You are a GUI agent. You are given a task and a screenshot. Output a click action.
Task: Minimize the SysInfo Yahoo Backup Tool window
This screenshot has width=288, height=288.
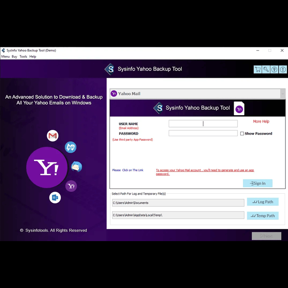[258, 50]
